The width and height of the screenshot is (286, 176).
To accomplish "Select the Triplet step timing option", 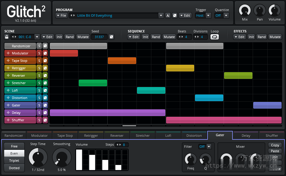I will point(14,161).
